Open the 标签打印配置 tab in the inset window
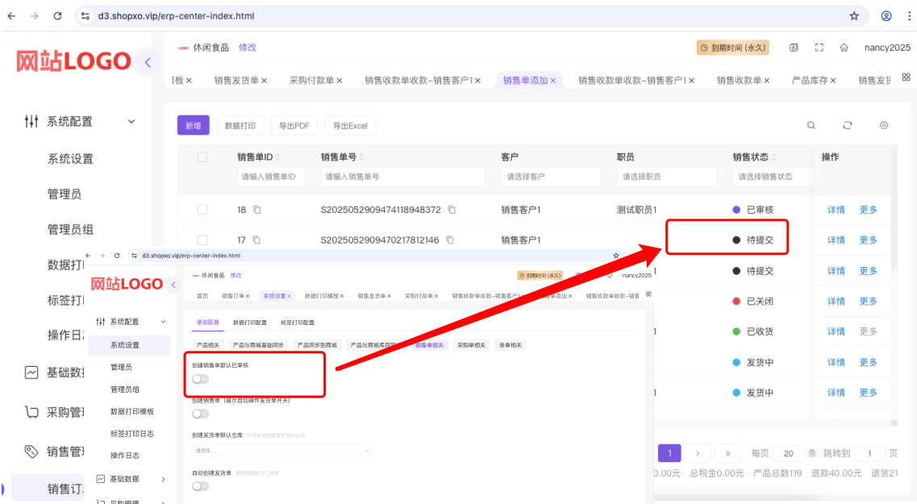This screenshot has width=917, height=504. point(297,323)
